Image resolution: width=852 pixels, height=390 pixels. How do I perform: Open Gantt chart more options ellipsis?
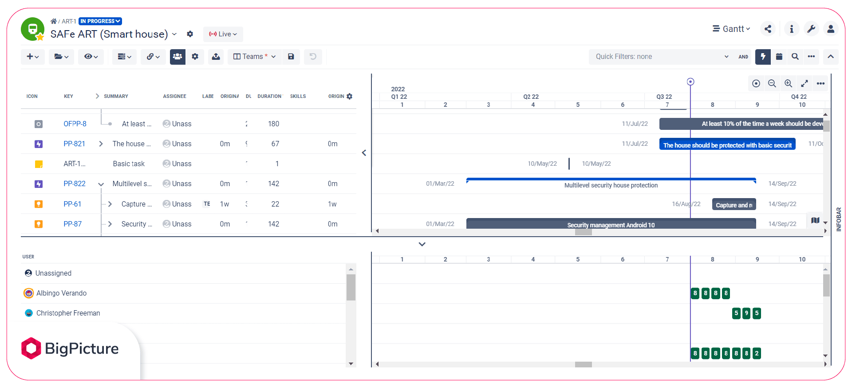820,83
